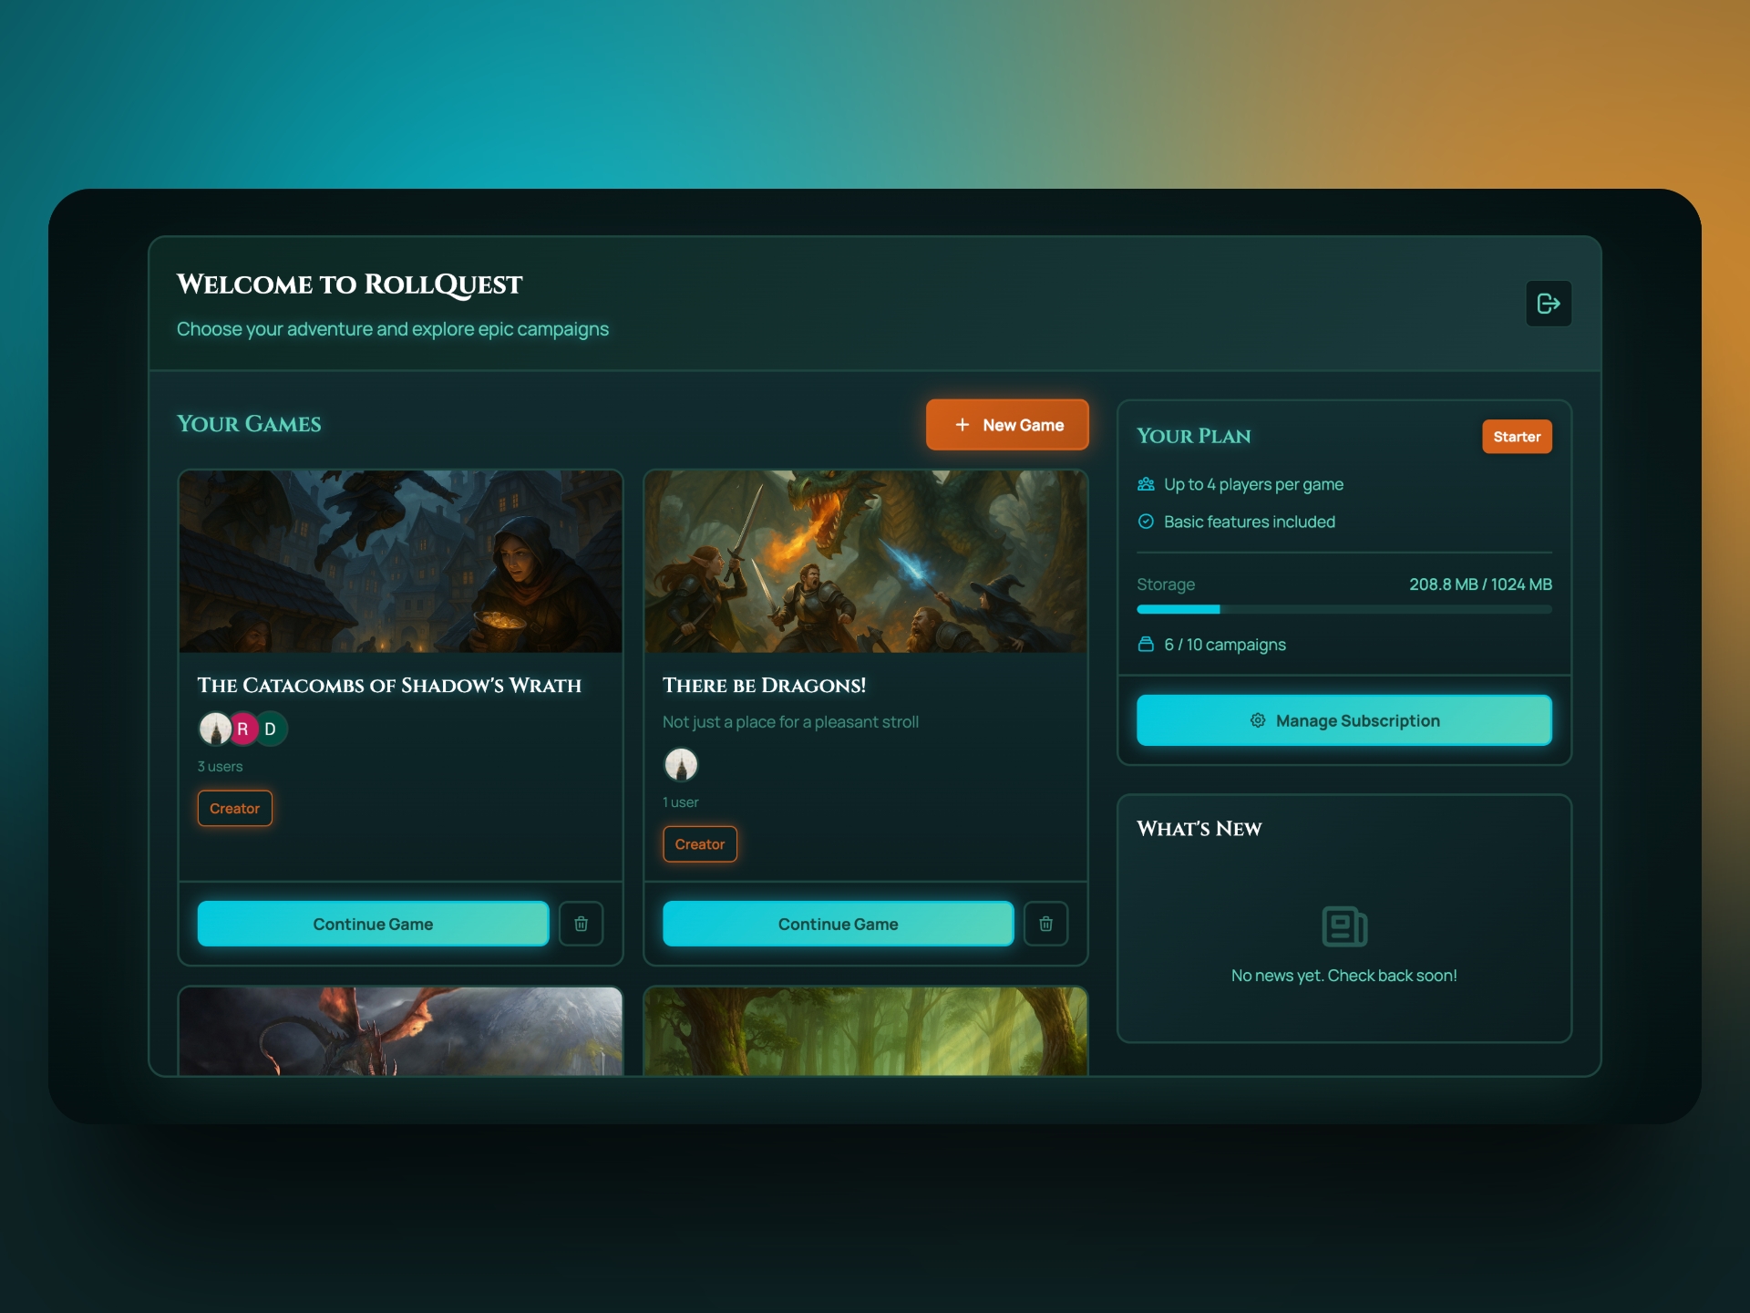Click the campaigns box icon

[1146, 645]
